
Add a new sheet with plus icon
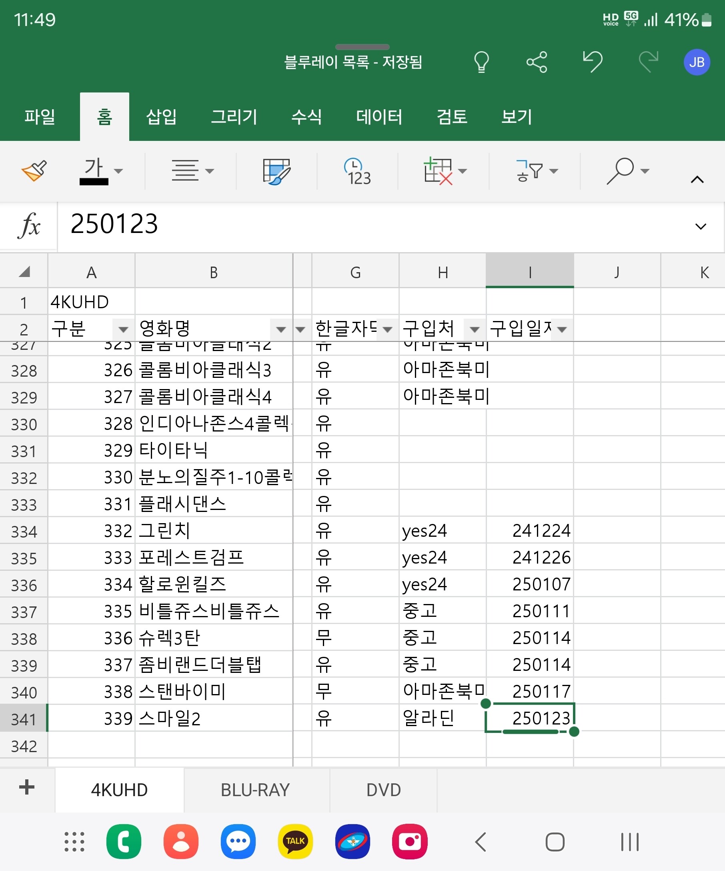pos(27,787)
